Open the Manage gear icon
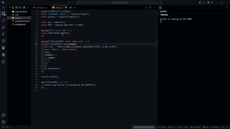Image resolution: width=230 pixels, height=129 pixels. pyautogui.click(x=3, y=122)
